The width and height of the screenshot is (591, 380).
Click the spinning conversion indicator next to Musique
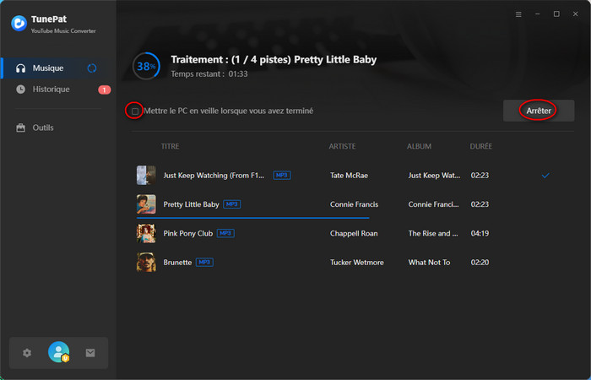tap(92, 68)
